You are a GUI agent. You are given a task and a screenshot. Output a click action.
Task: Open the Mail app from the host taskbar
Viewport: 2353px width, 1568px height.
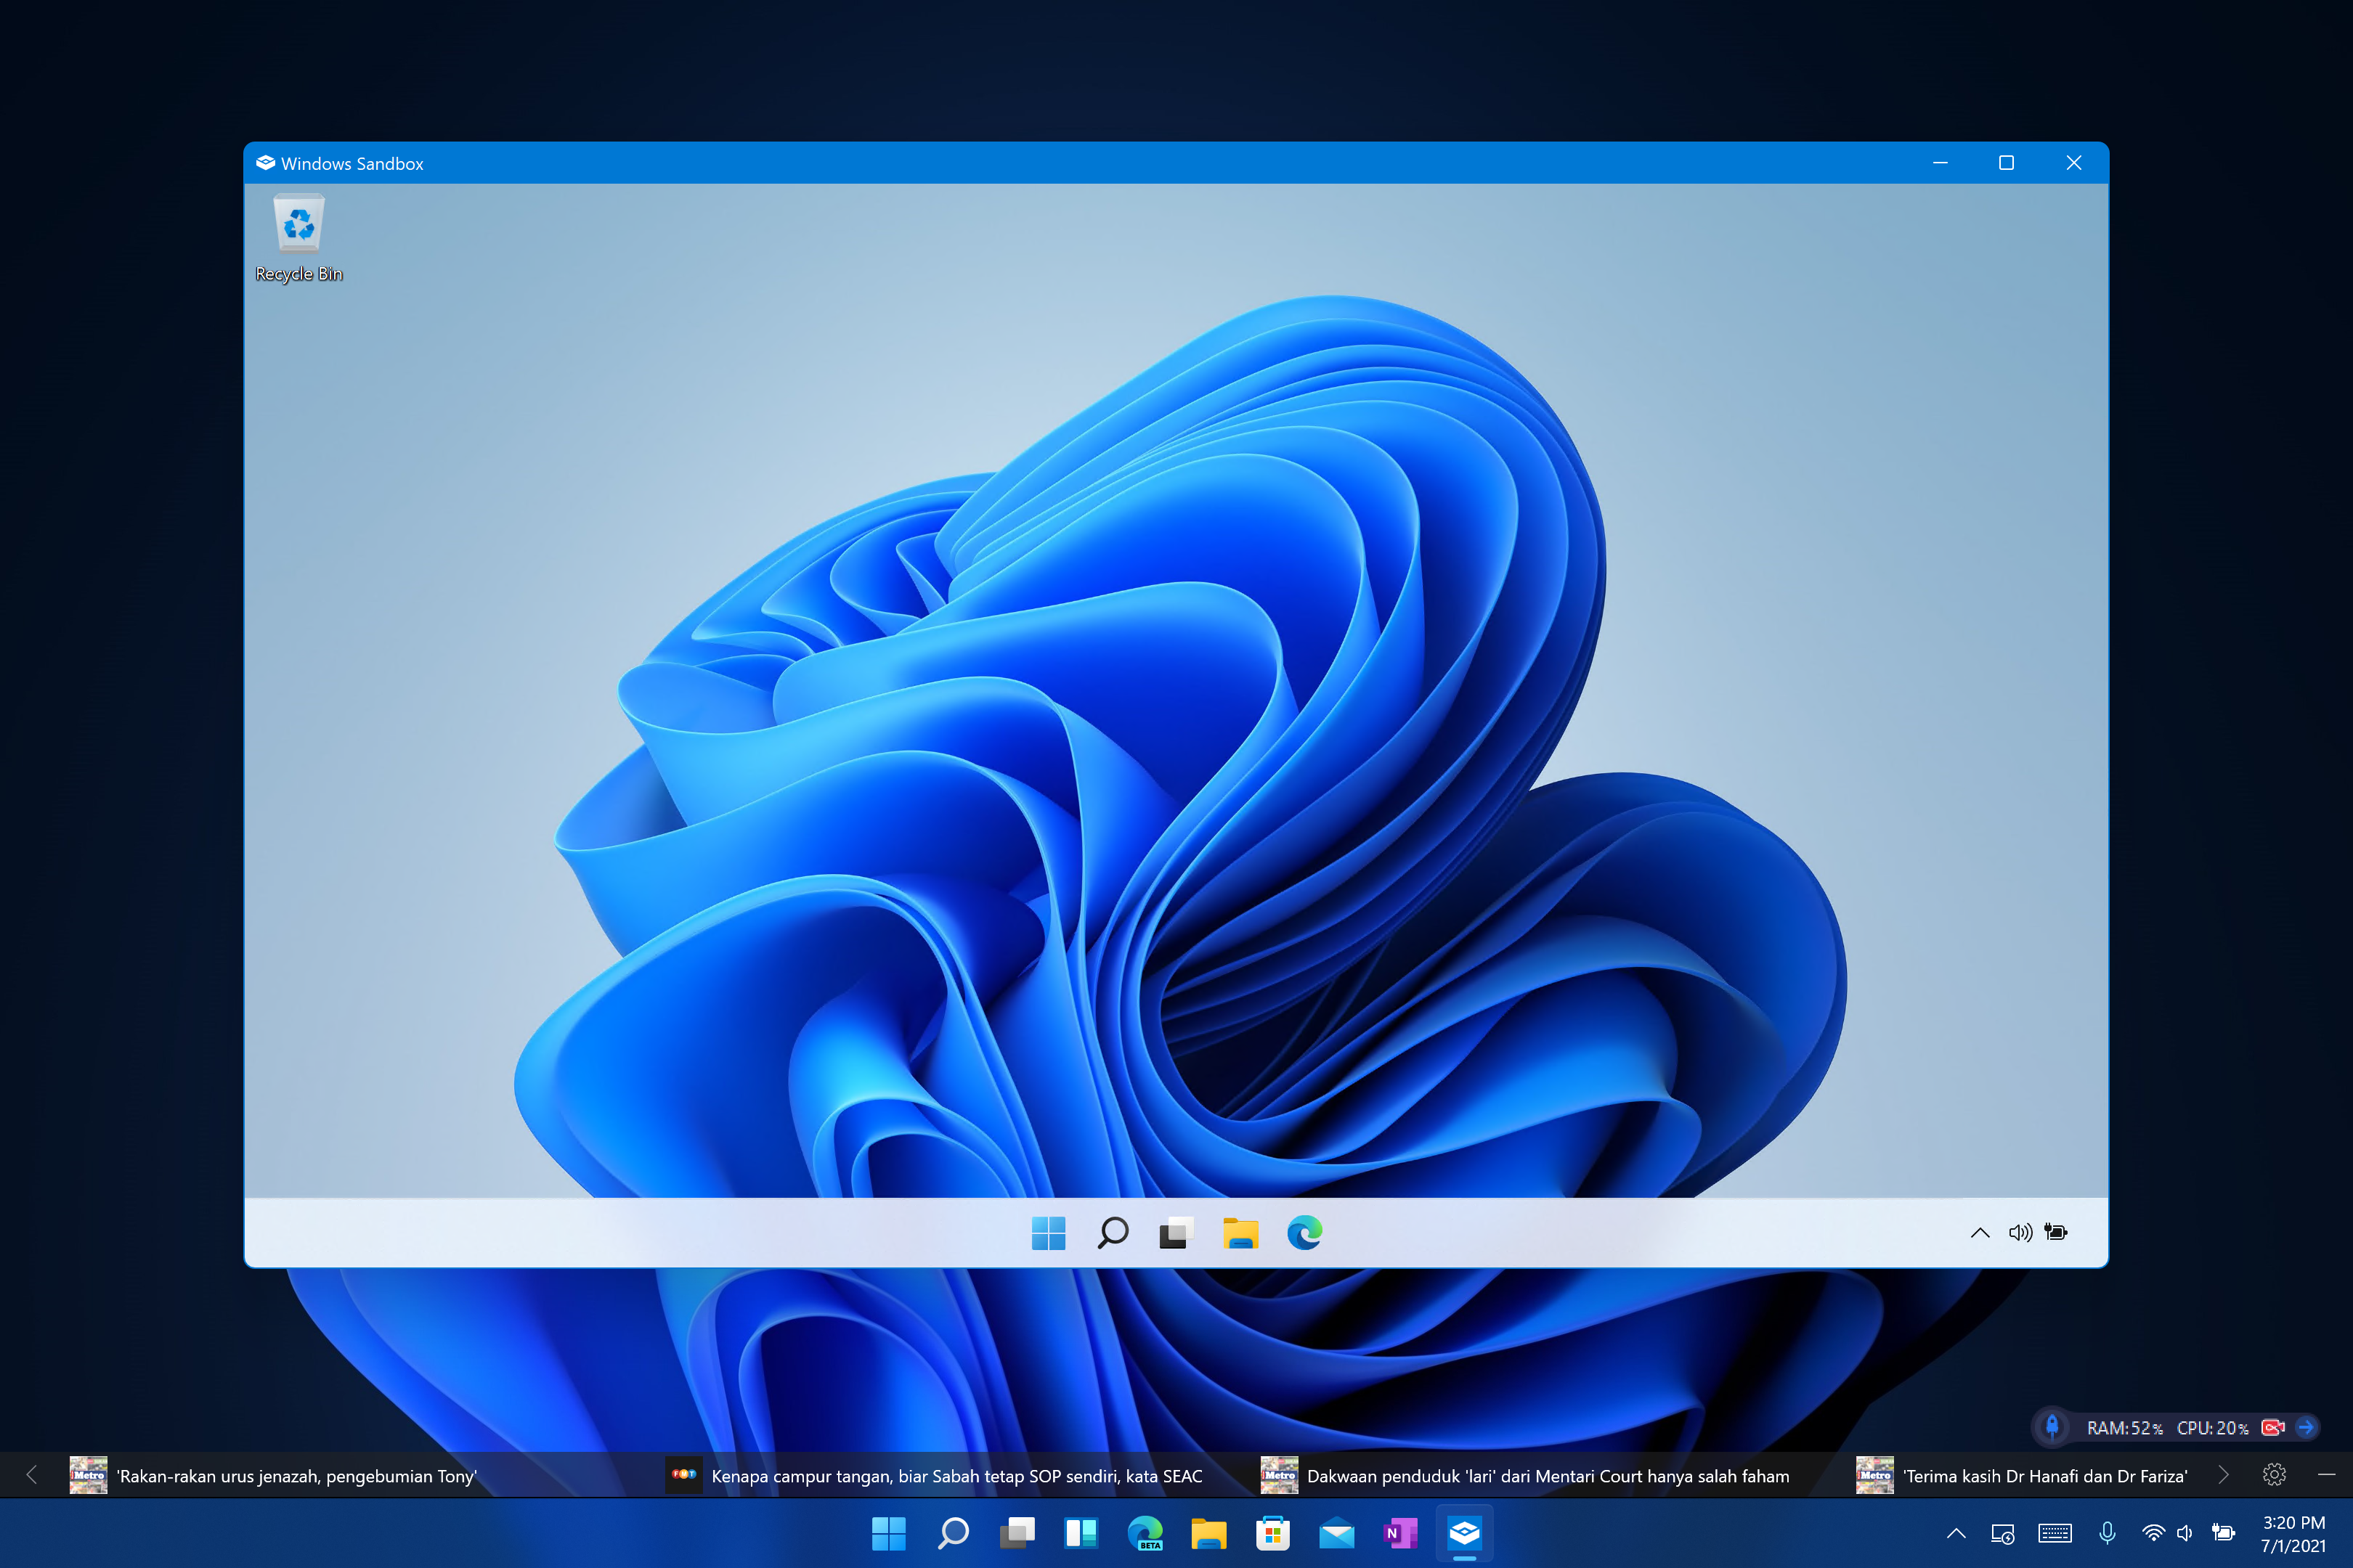coord(1336,1532)
